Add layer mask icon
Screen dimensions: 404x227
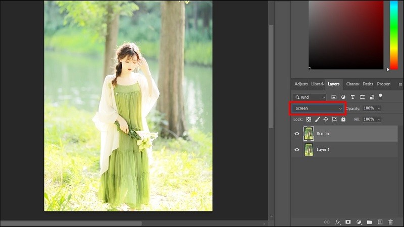coord(348,222)
